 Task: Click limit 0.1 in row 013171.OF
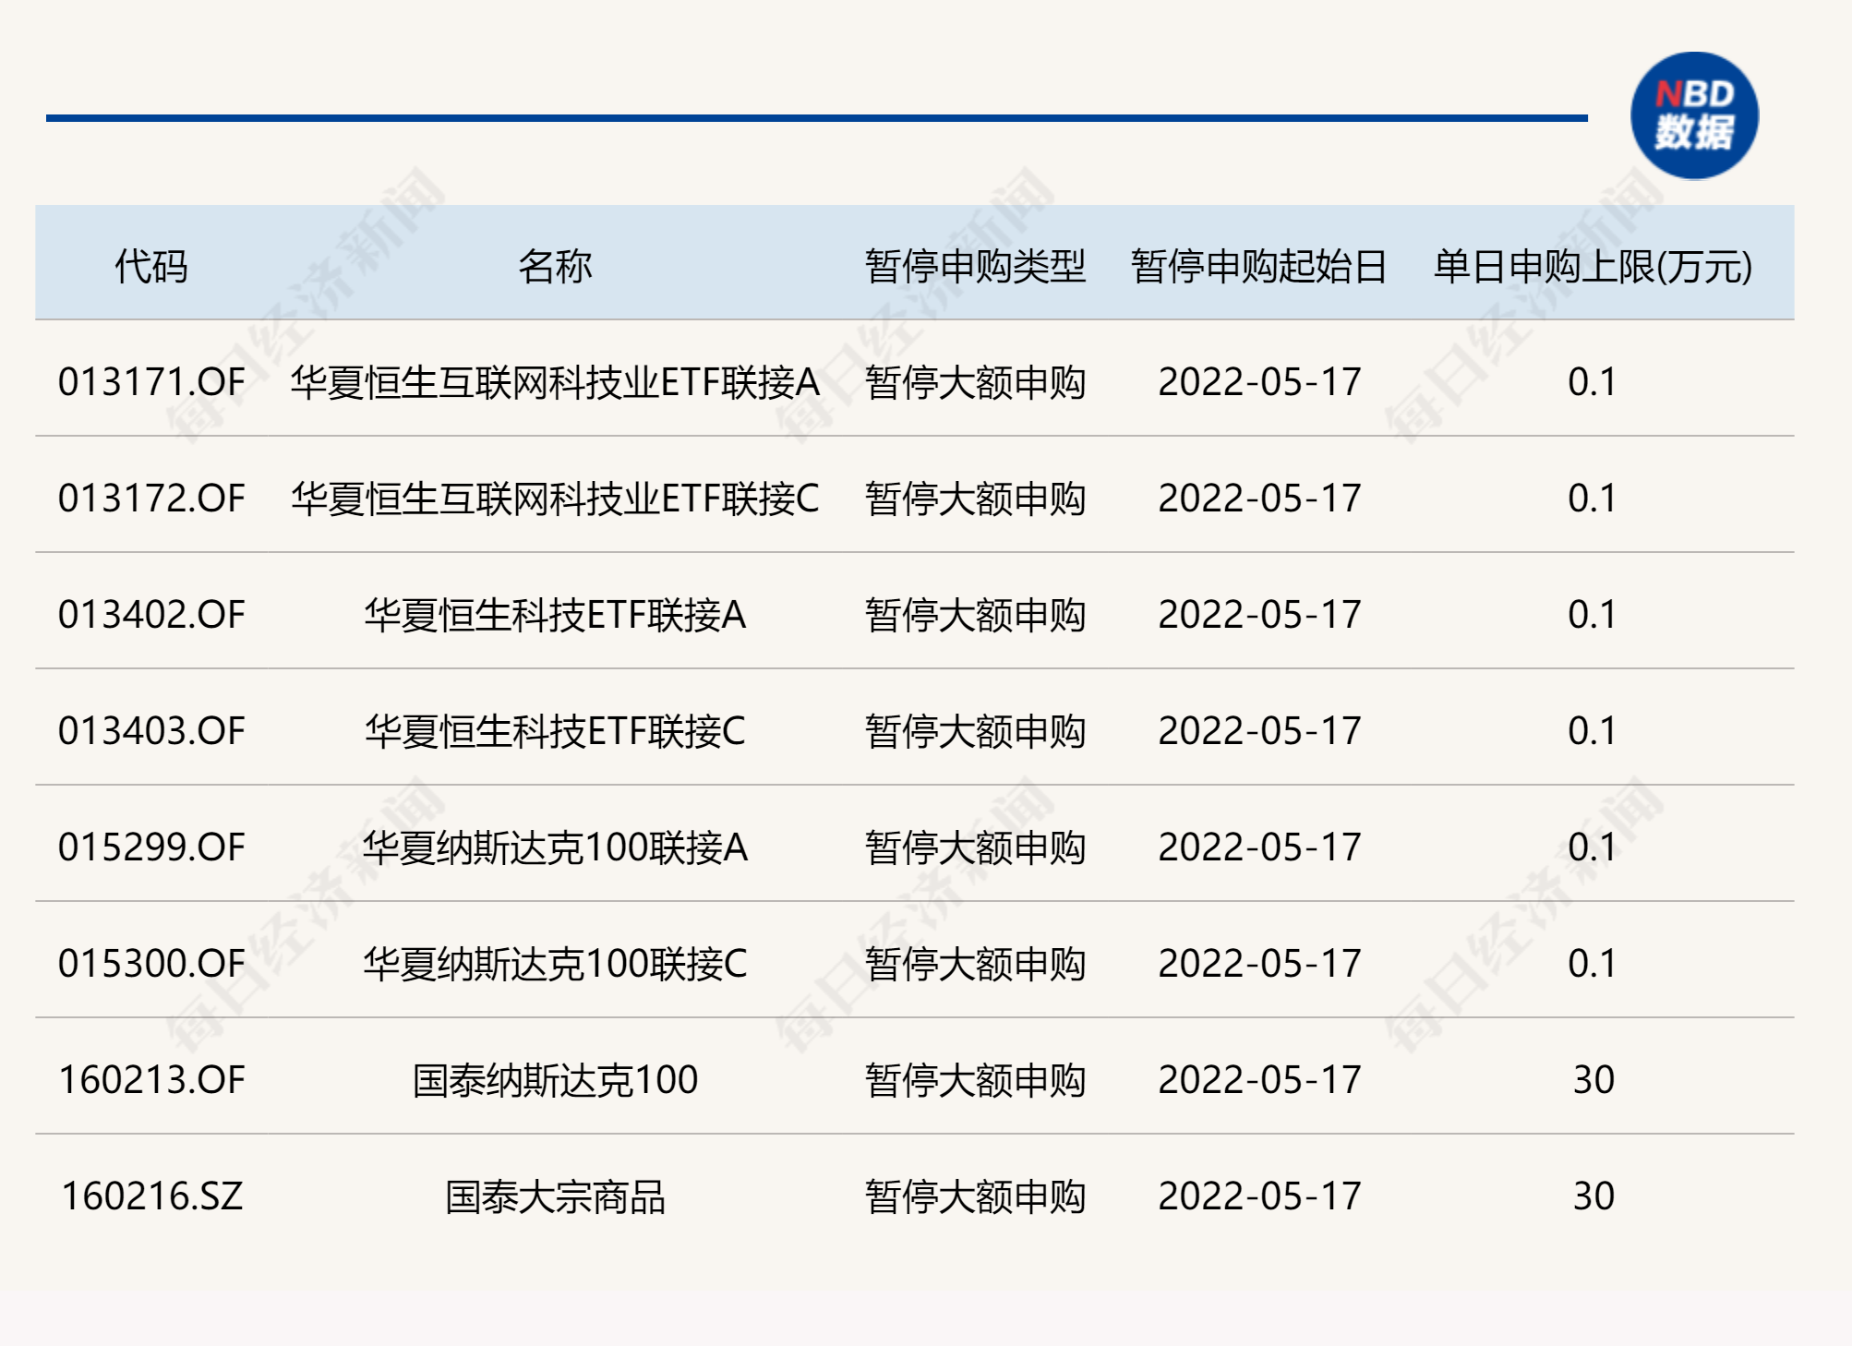click(1593, 382)
